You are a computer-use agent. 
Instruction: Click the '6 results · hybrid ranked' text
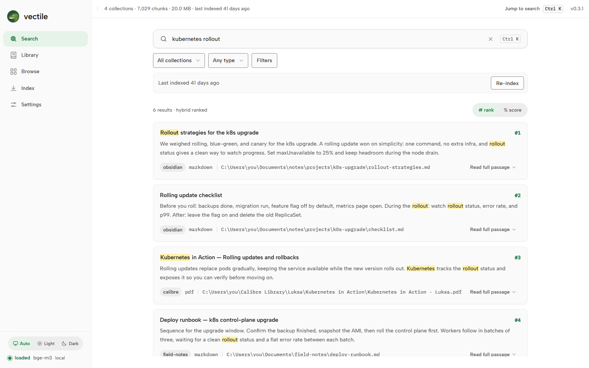tap(180, 110)
